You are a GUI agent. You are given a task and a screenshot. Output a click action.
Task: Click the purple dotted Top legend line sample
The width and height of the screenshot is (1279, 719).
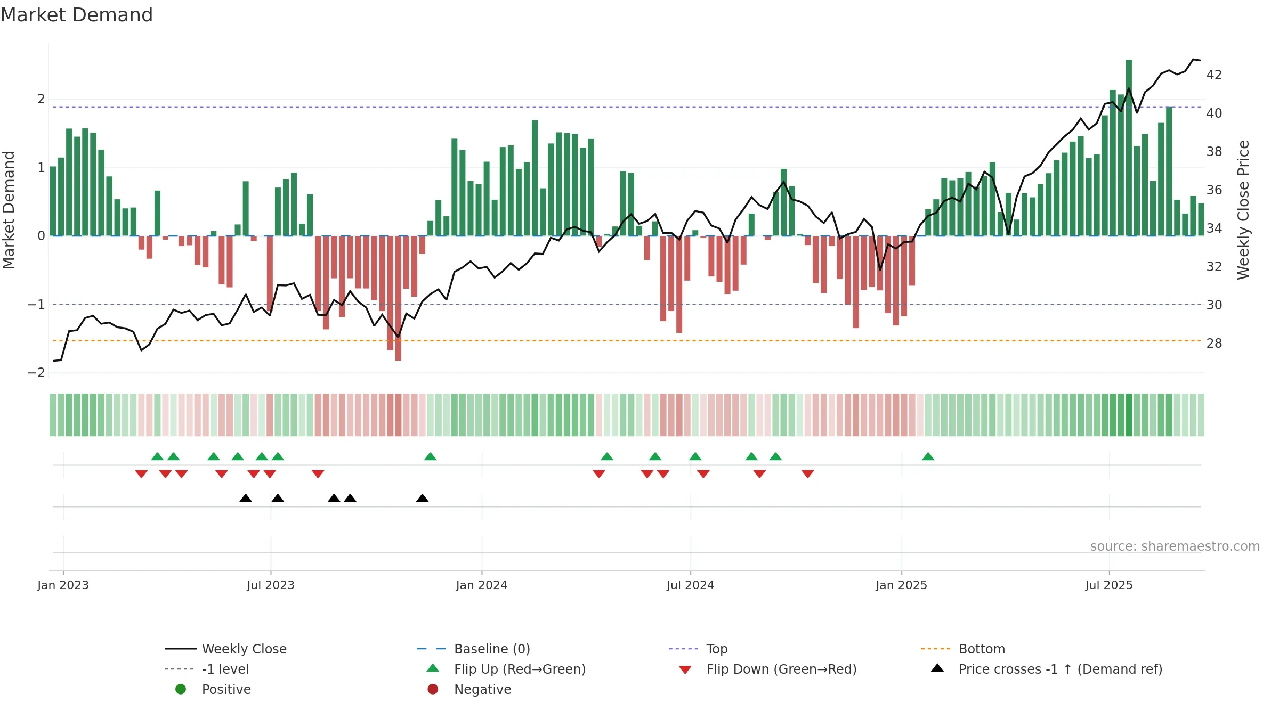pos(684,649)
